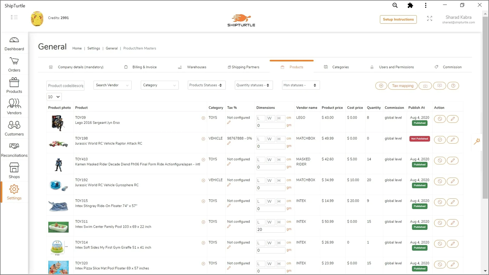Open the Search Vendor dropdown
Screen dimensions: 489x275
[x=112, y=85]
